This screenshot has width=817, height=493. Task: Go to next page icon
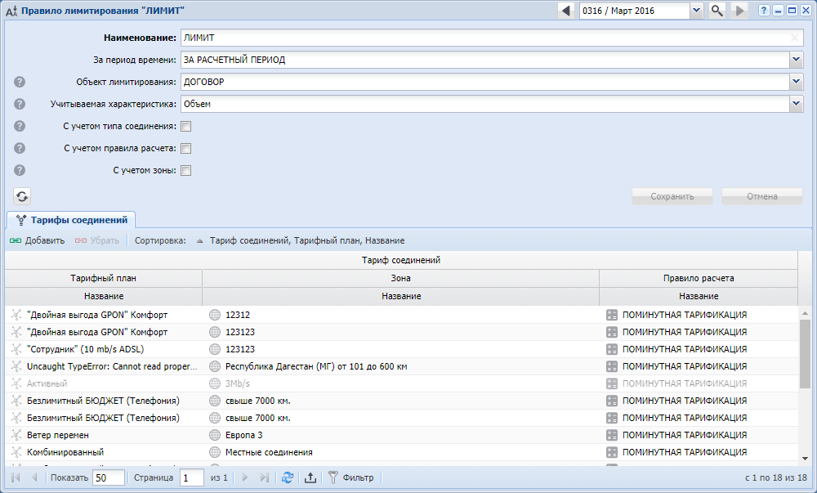pyautogui.click(x=245, y=477)
